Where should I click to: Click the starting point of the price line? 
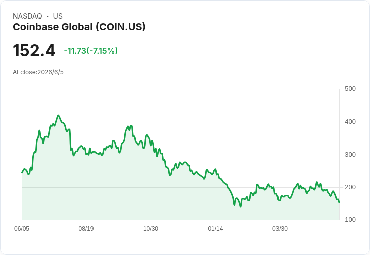tap(22, 173)
